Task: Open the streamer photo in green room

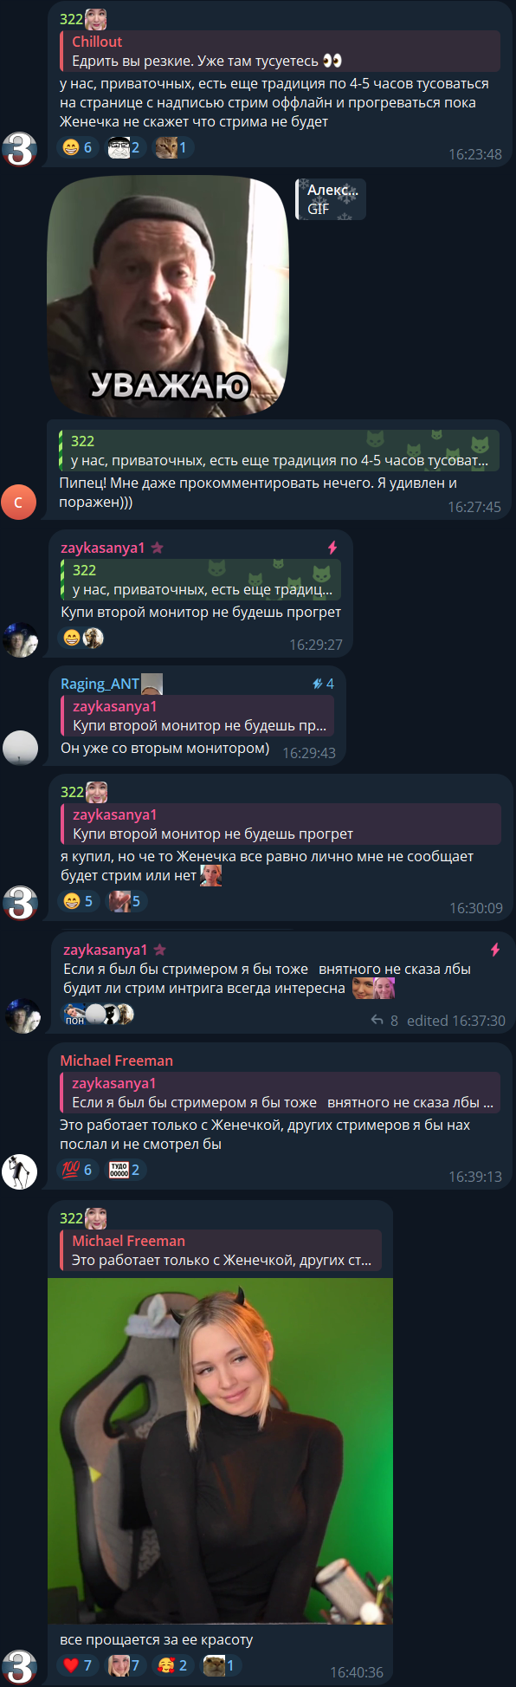Action: tap(220, 1451)
